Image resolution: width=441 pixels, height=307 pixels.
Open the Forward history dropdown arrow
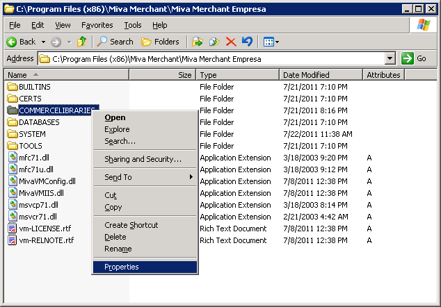69,42
